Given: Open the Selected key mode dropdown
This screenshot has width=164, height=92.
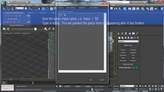Looking at the screenshot, I should tap(127, 86).
